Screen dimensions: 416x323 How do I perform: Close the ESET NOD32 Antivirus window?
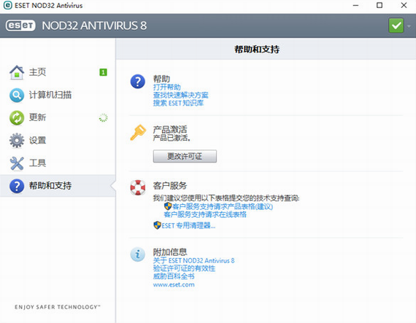point(404,5)
